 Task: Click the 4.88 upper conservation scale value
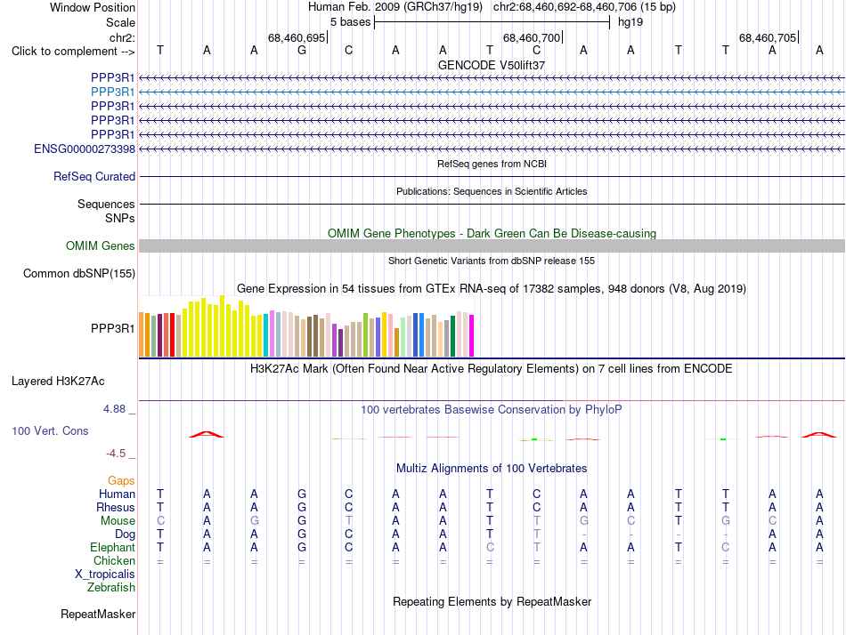[x=114, y=409]
